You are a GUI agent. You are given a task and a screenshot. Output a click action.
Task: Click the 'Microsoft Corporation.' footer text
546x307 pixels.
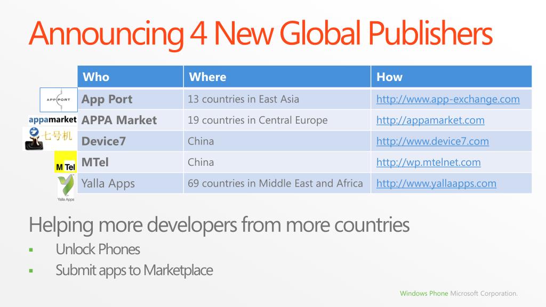click(x=484, y=294)
